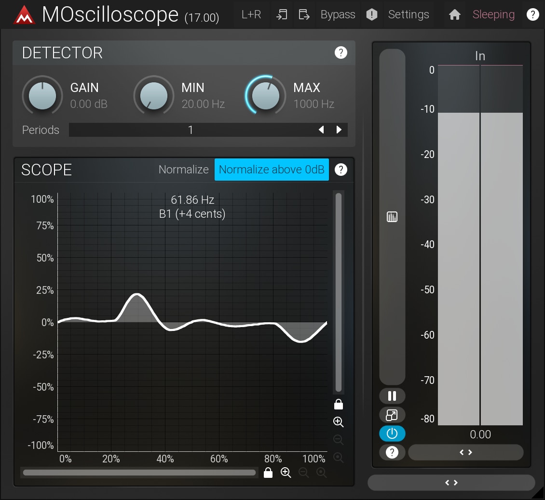Toggle the vertical zoom lock icon
Image resolution: width=545 pixels, height=500 pixels.
[339, 404]
